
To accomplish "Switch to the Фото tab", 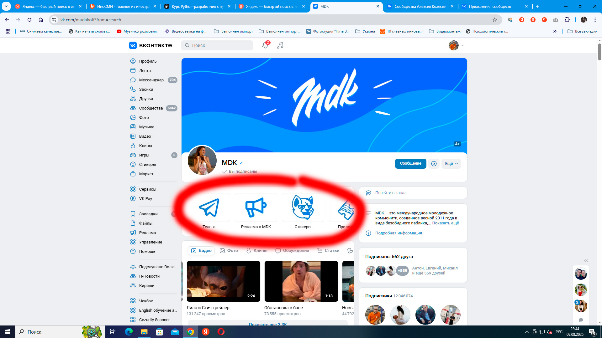I will coord(229,251).
